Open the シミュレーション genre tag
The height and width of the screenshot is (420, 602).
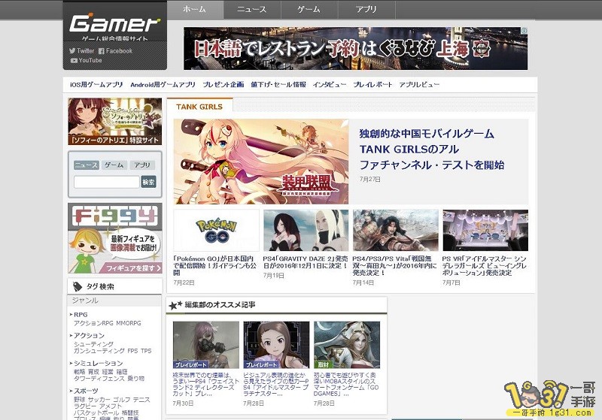(x=99, y=363)
